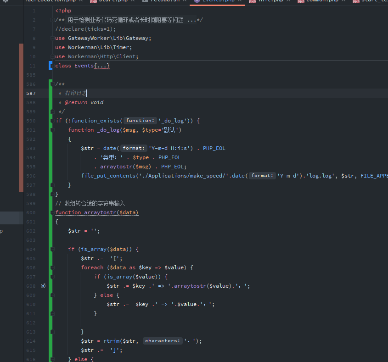Click 'function_exists' call on line 590
Viewport: 388px width, 362px height.
click(x=96, y=121)
